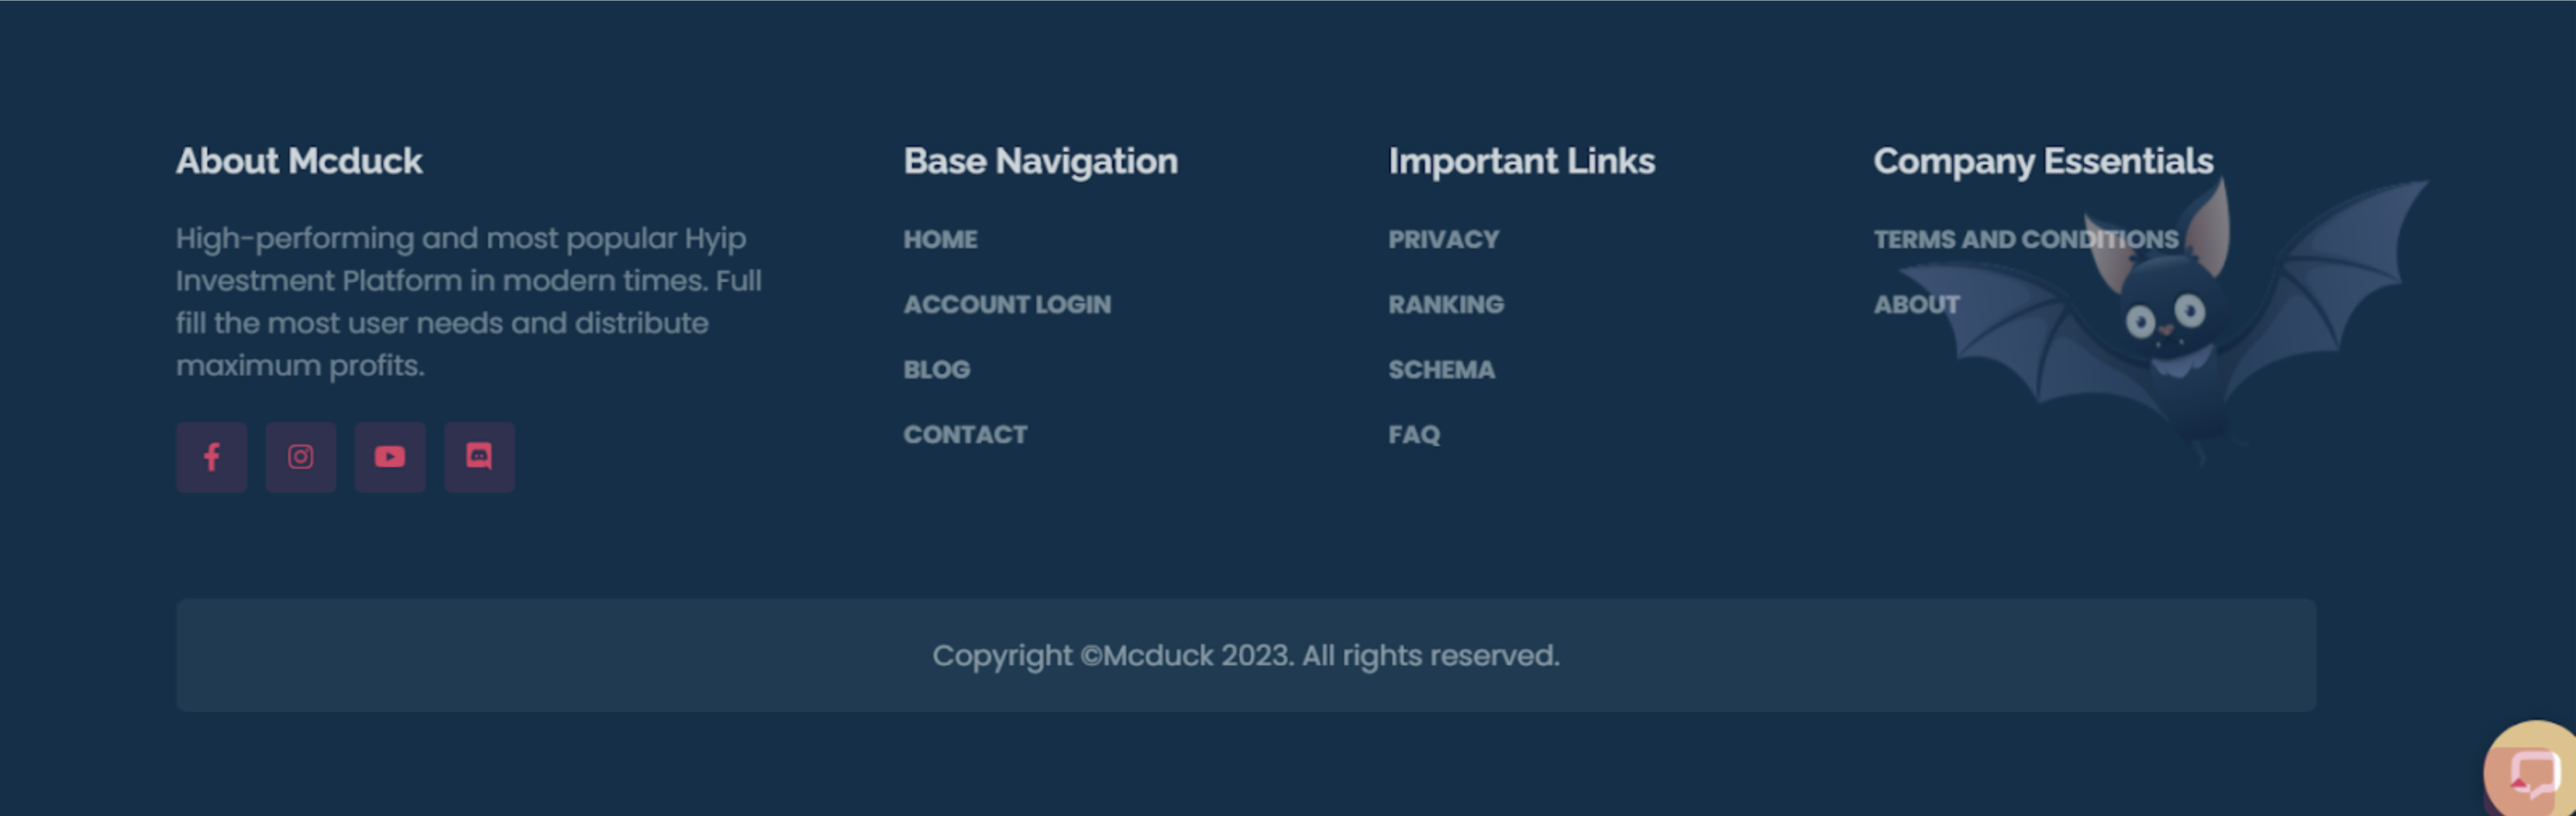Image resolution: width=2576 pixels, height=816 pixels.
Task: Open TERMS AND CONDITIONS link
Action: click(2025, 240)
